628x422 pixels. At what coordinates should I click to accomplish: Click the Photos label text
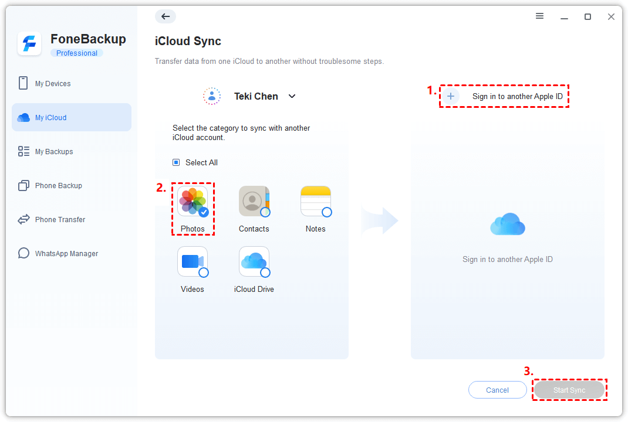193,229
